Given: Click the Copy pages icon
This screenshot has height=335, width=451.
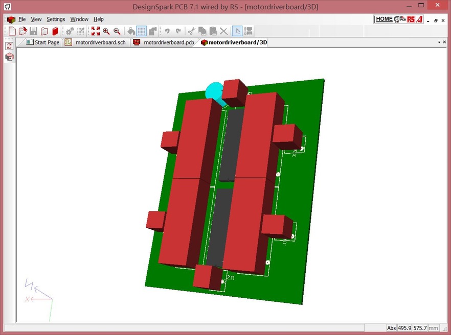Looking at the screenshot, I should [202, 31].
